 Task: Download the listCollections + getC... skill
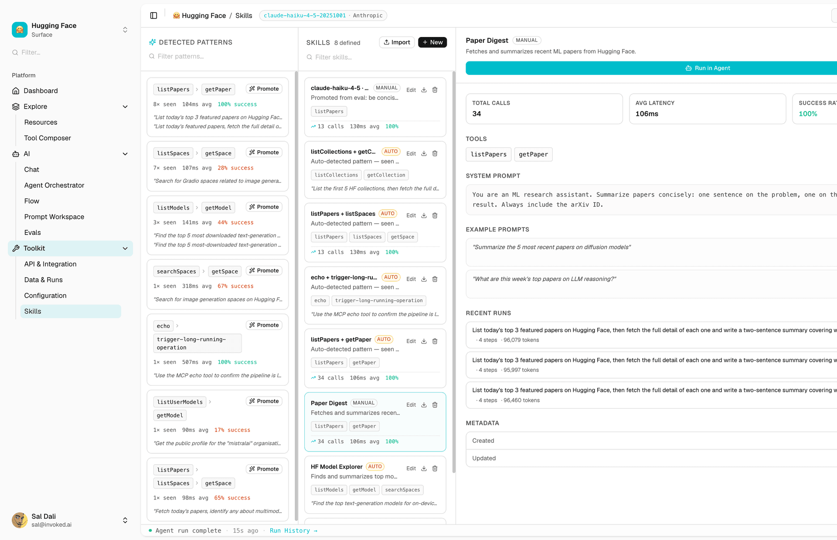coord(424,153)
